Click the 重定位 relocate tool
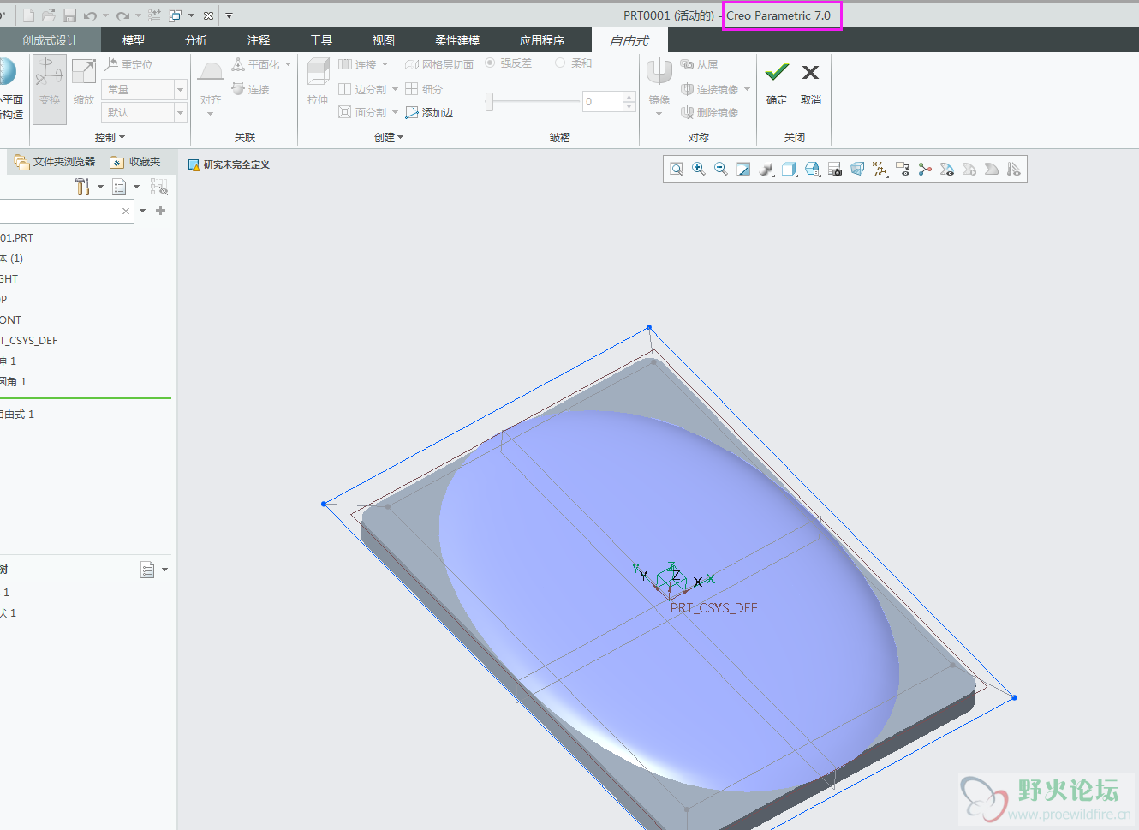 tap(129, 64)
